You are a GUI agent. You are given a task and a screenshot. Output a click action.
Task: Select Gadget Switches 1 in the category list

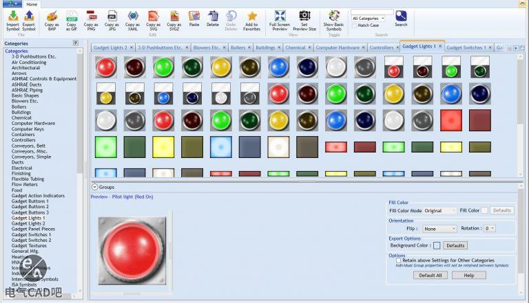31,234
